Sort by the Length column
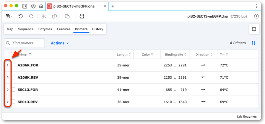 124,55
